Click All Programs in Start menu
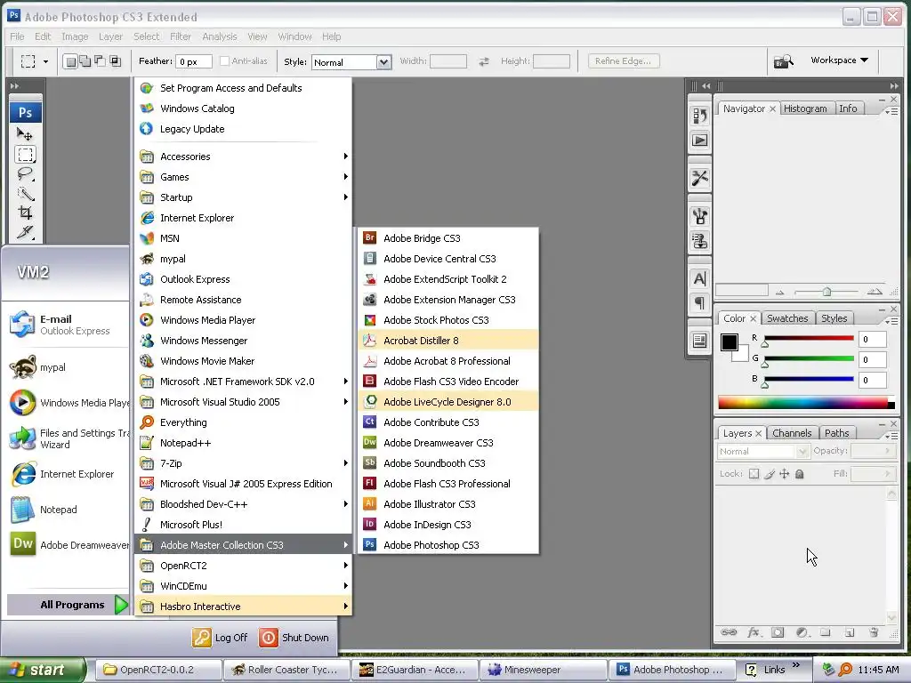911x683 pixels. [68, 605]
